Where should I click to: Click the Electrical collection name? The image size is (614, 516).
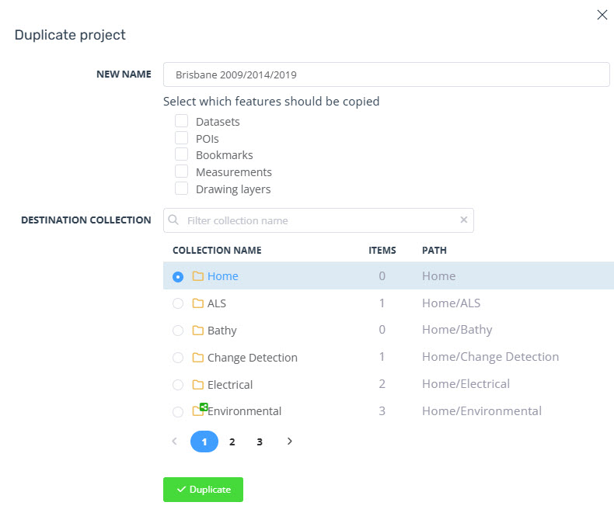coord(230,385)
